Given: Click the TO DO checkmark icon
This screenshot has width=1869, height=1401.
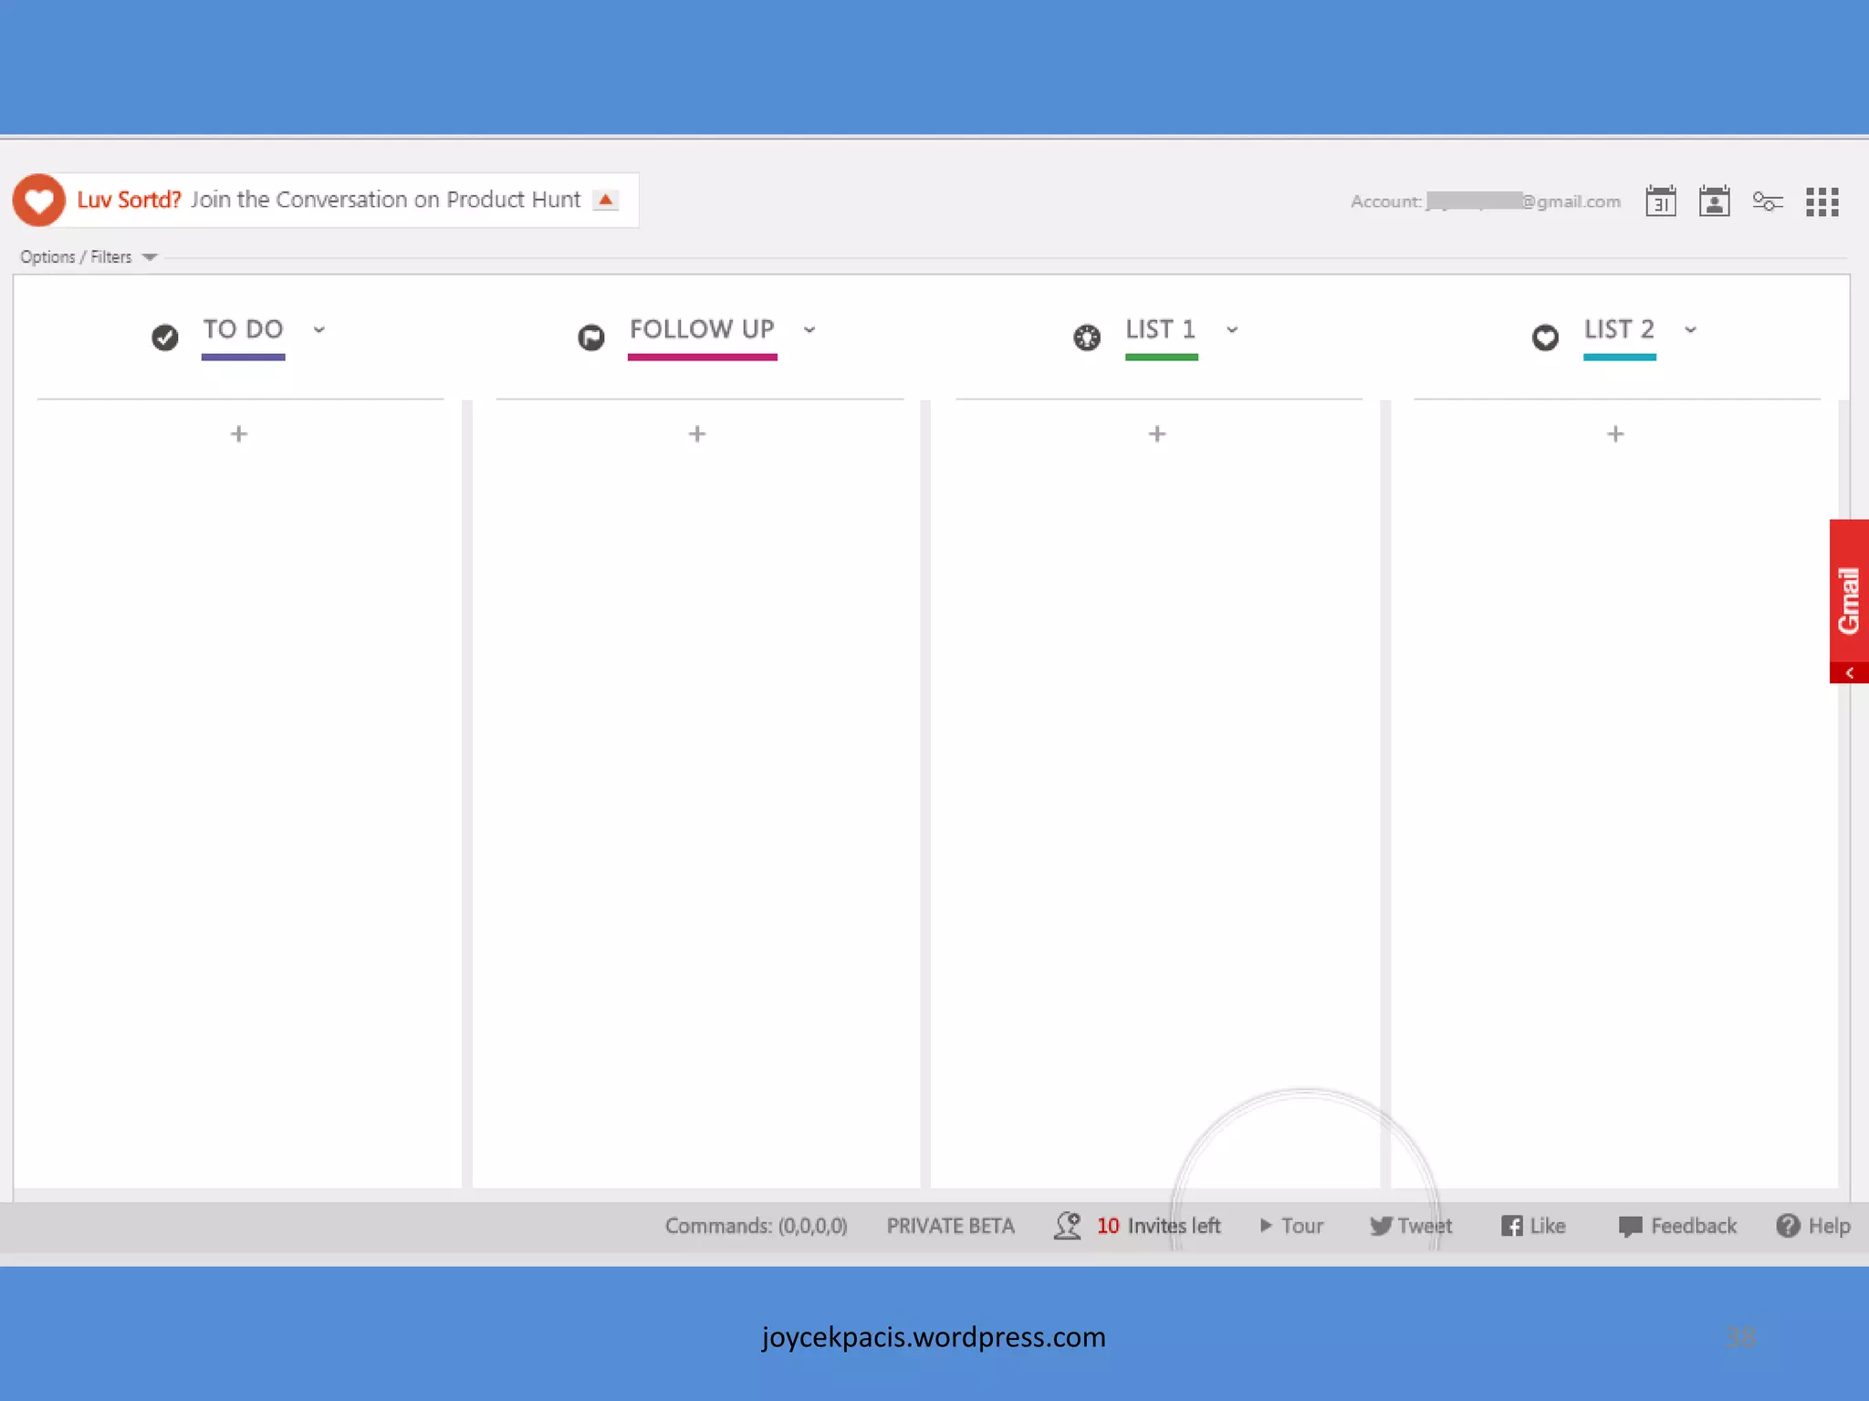Looking at the screenshot, I should 165,337.
